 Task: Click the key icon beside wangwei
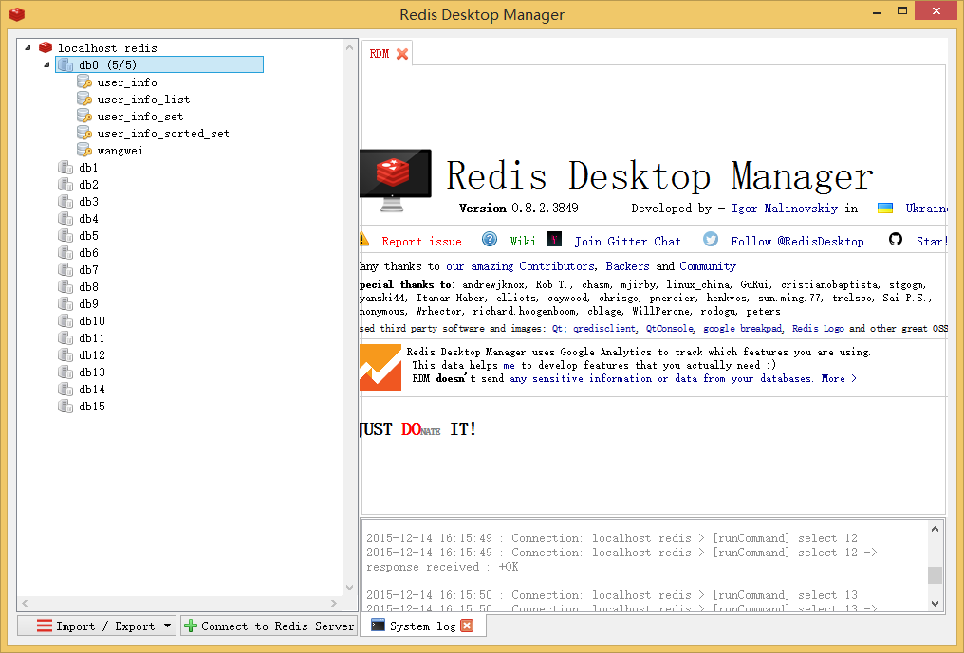point(84,150)
